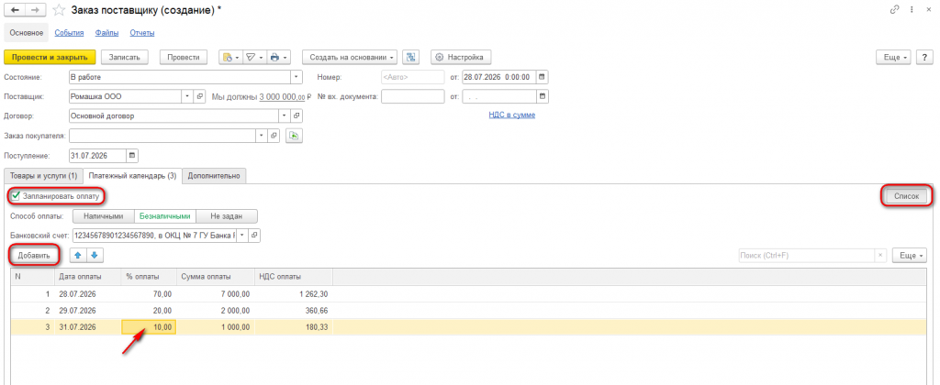The width and height of the screenshot is (940, 385).
Task: Open the filter funnel toolbar icon
Action: tap(254, 57)
